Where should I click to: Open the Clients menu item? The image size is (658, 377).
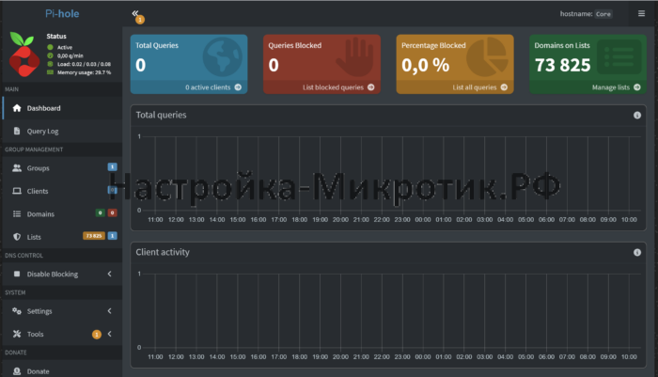[x=38, y=191]
